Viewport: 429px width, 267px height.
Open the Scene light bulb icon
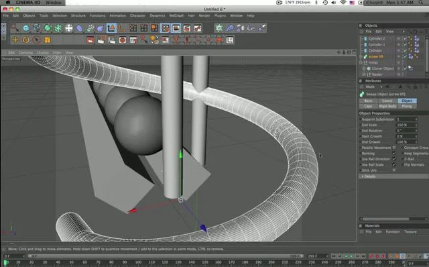(x=154, y=40)
